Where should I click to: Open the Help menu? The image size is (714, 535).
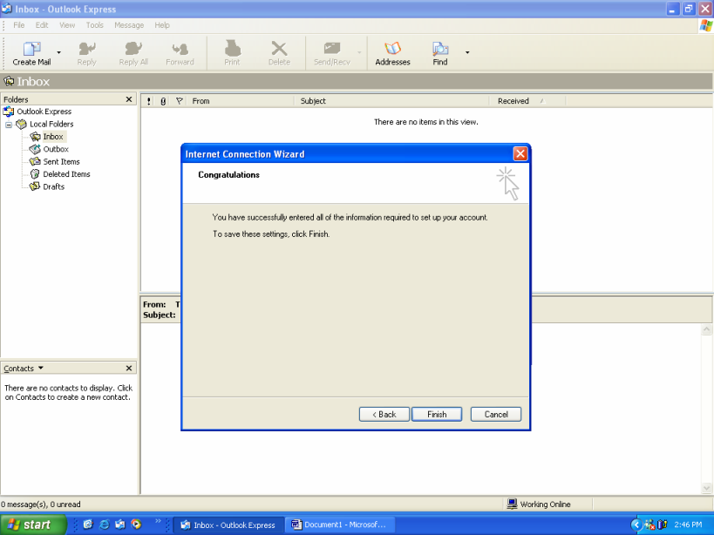click(x=161, y=25)
